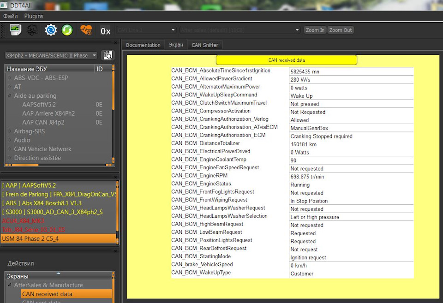
Task: Expand the AT tree node
Action: tap(10, 87)
